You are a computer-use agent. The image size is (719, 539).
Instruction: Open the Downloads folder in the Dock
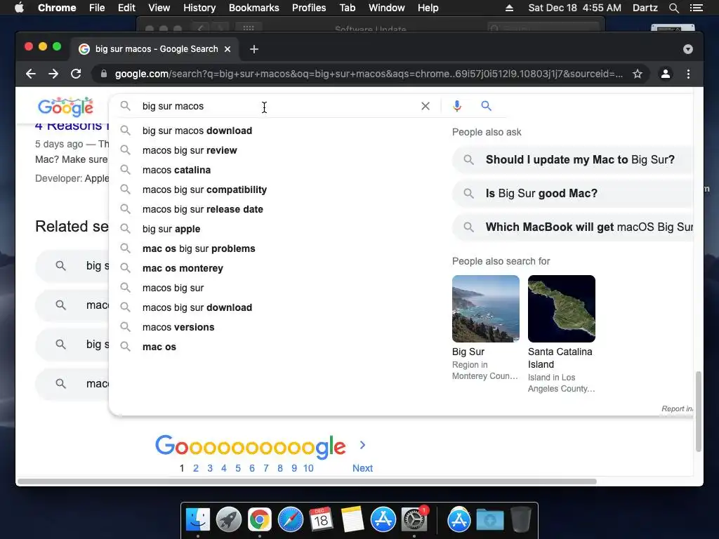point(489,520)
